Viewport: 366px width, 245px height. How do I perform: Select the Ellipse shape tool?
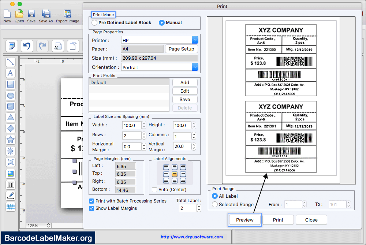coord(11,96)
